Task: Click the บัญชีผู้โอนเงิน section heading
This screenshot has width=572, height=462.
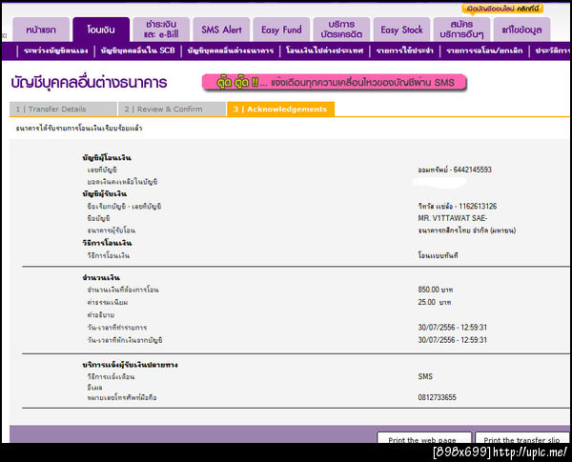Action: 107,158
